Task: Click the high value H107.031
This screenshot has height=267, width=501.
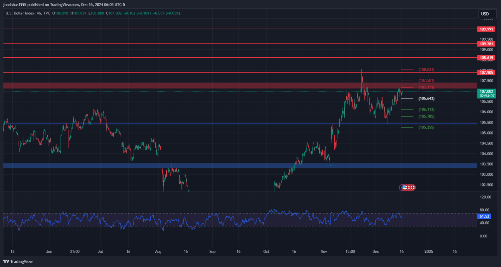Action: (78, 13)
